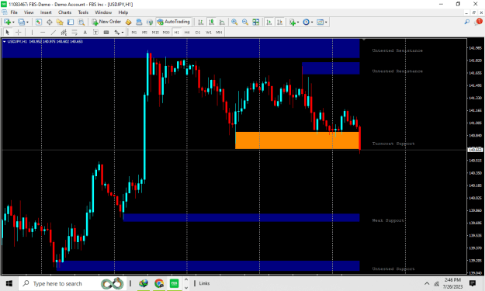Open the chat notifications red badge icon
Viewport: 485px width, 291px height.
click(x=479, y=22)
